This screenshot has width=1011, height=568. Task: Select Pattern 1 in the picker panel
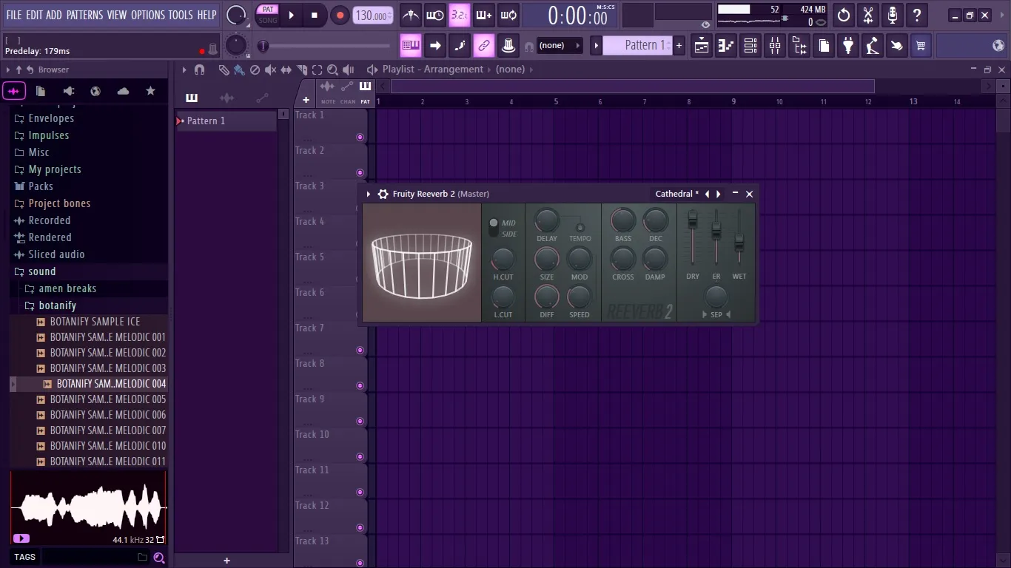[226, 121]
